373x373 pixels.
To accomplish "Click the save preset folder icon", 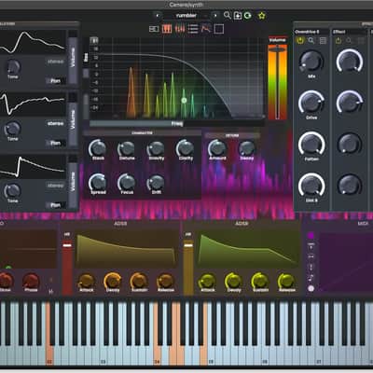I will tap(238, 16).
